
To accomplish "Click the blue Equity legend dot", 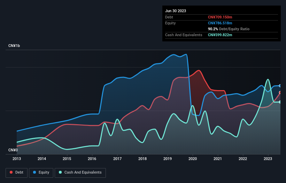I will tap(34, 172).
